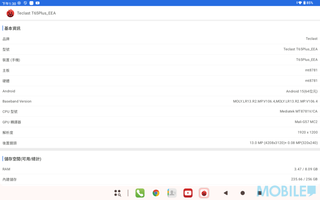Tap the GPU 轉譯器 Mali-G57 MC2 row
This screenshot has height=200, width=320.
tap(160, 122)
